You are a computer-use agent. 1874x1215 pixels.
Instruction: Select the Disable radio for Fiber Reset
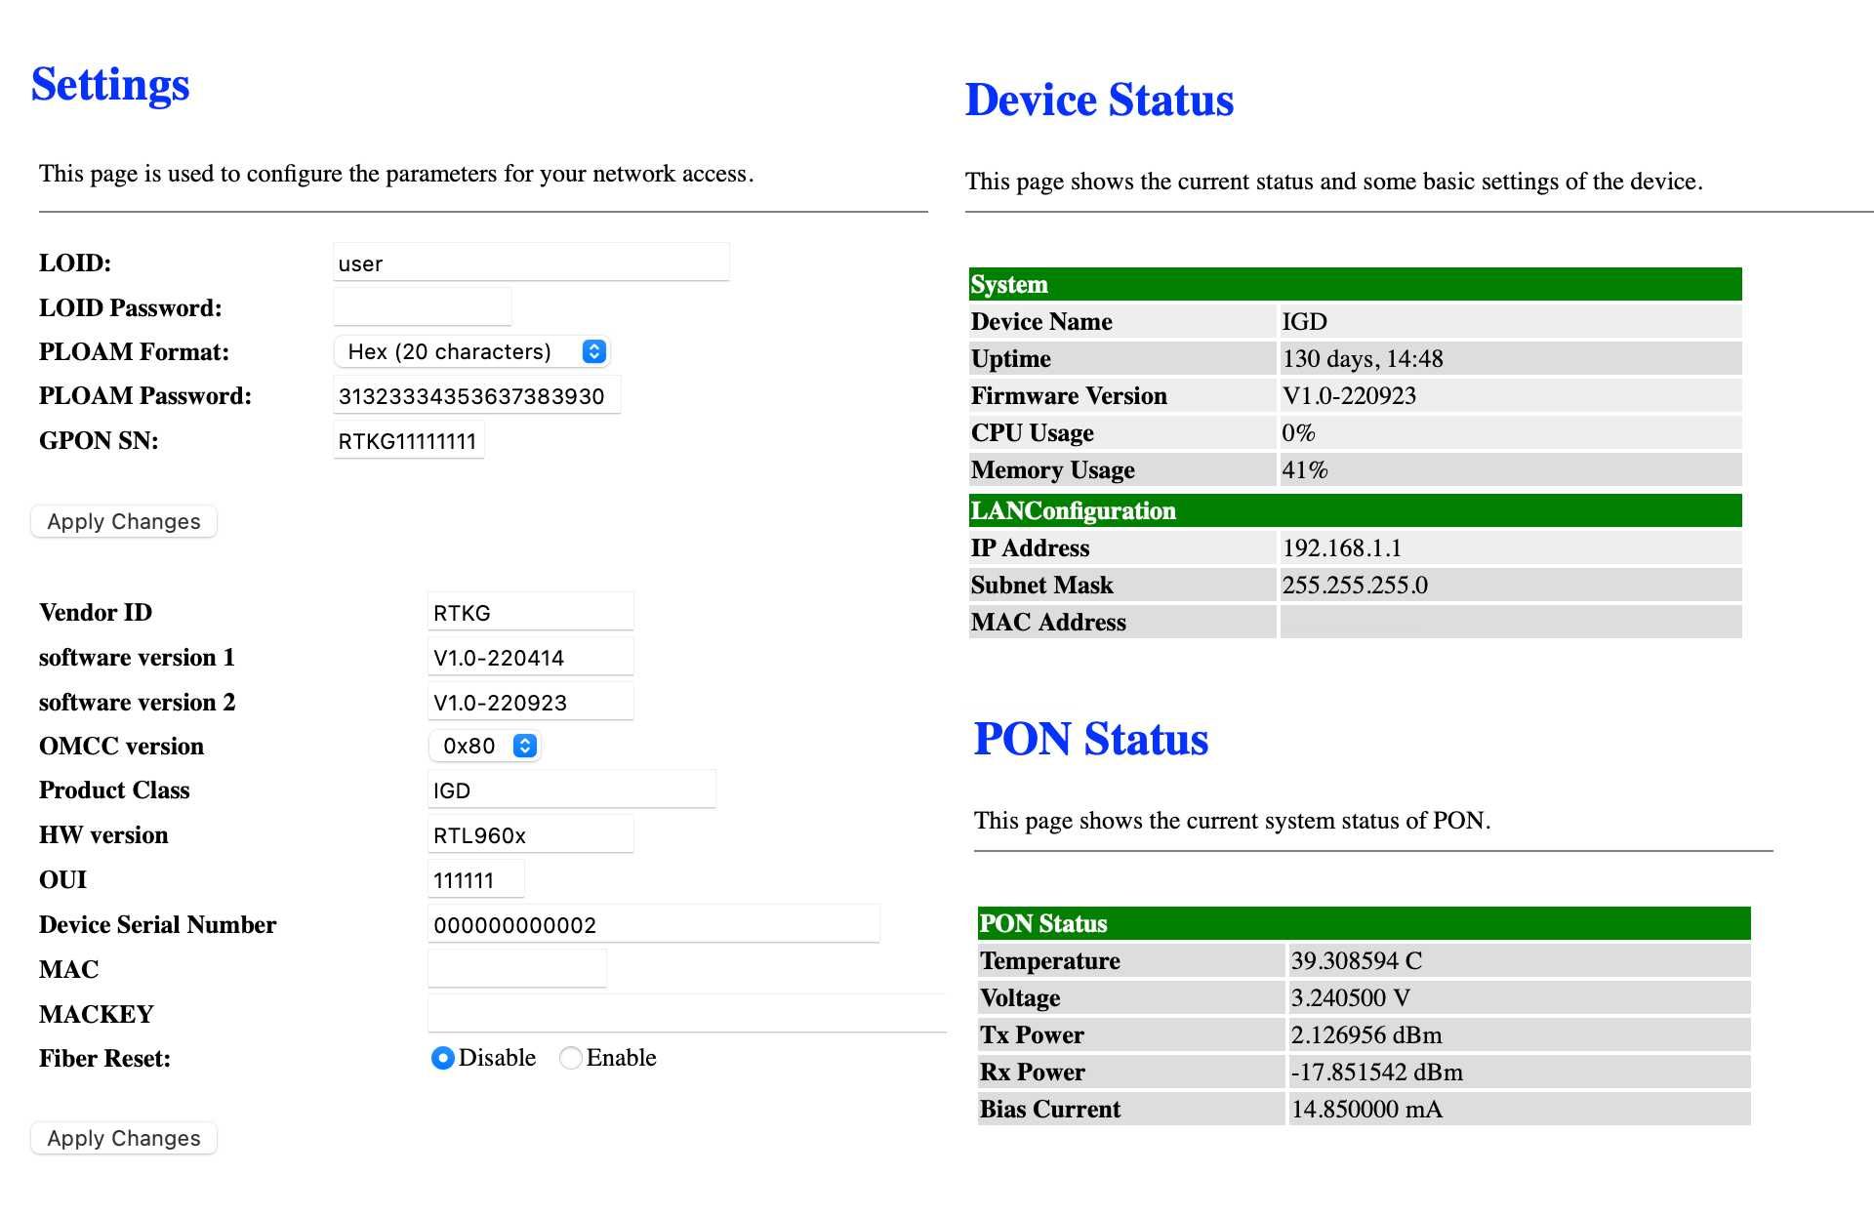tap(442, 1058)
